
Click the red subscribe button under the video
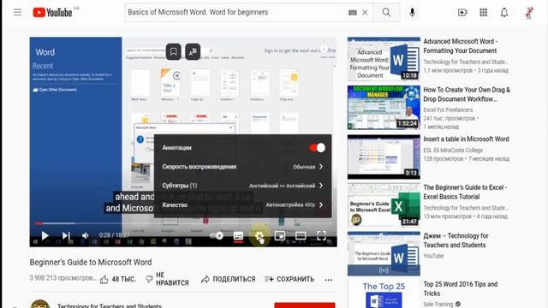(305, 305)
